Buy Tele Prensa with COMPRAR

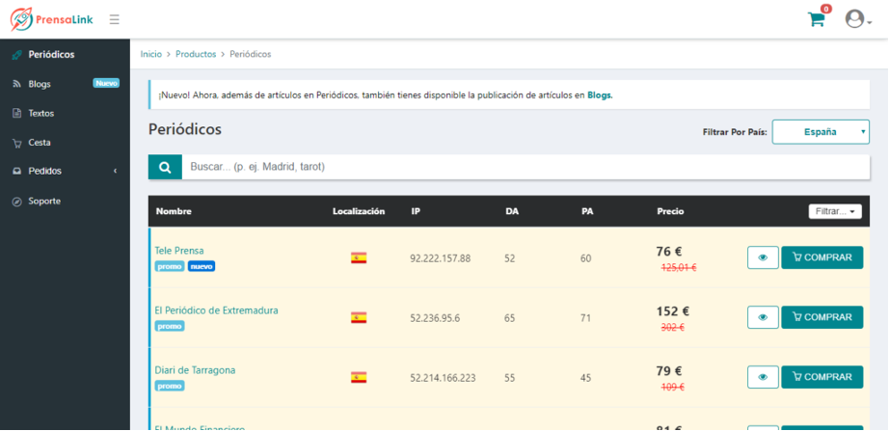coord(822,257)
